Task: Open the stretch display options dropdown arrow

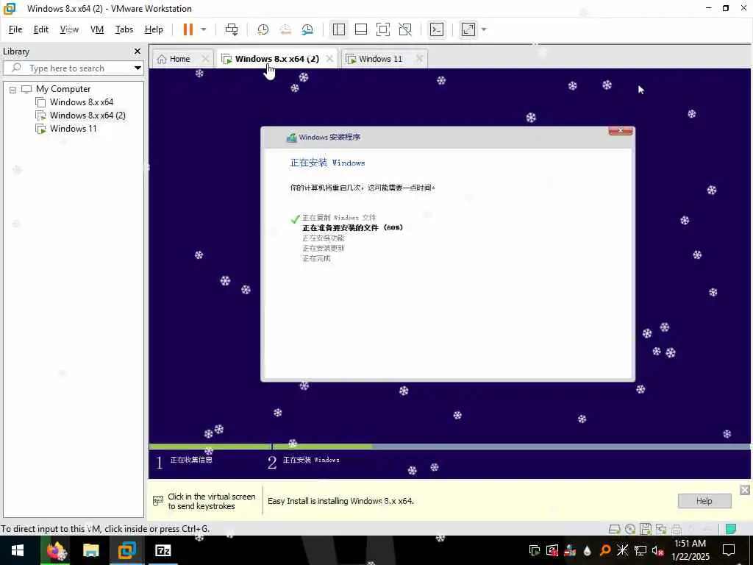Action: (x=484, y=29)
